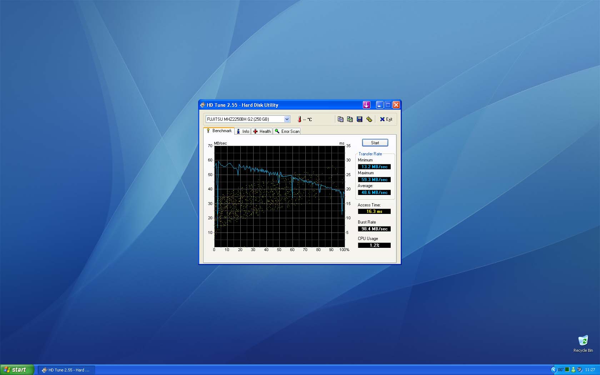Click the copy screenshot to clipboard icon
This screenshot has height=375, width=600.
click(350, 119)
